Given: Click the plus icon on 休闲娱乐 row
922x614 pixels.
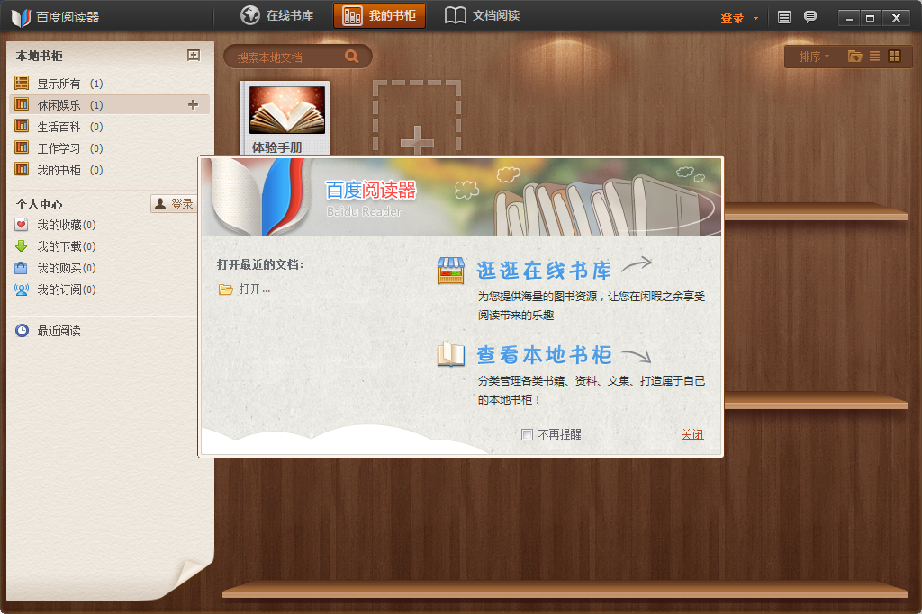Looking at the screenshot, I should click(193, 104).
